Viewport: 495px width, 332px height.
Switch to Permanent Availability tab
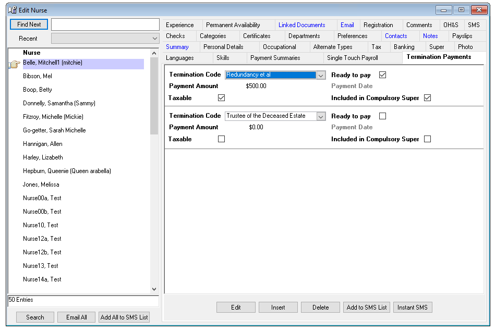(233, 25)
